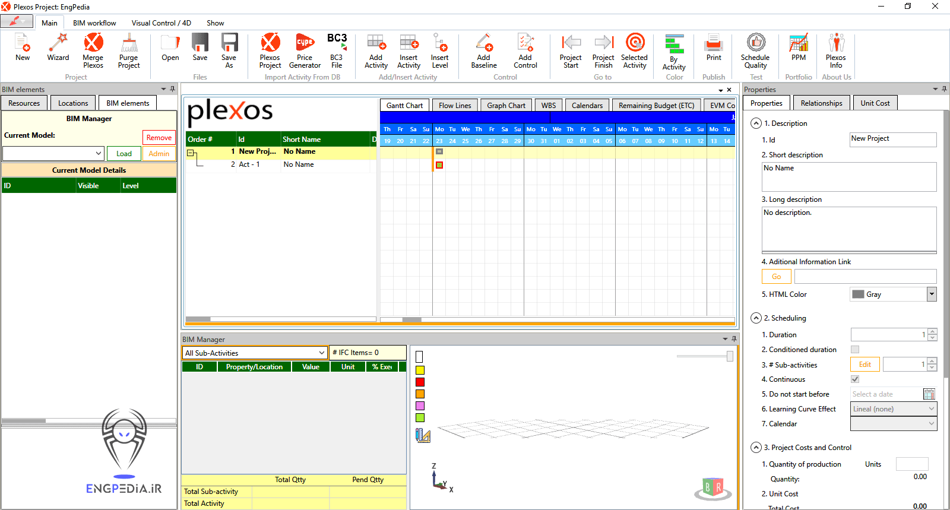Viewport: 950px width, 510px height.
Task: Open the Cype Price Generator
Action: [305, 51]
